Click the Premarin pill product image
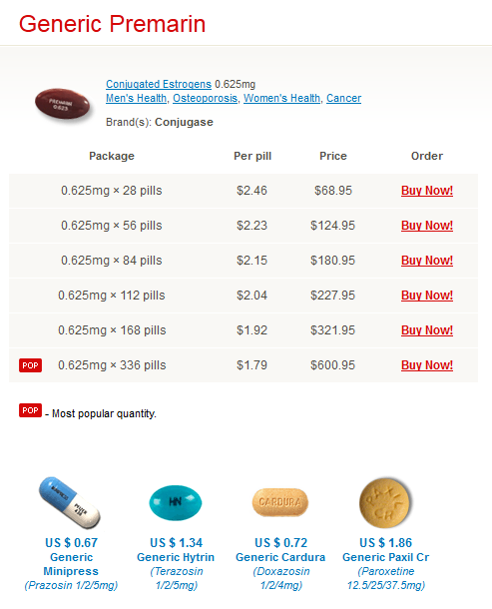 click(63, 104)
